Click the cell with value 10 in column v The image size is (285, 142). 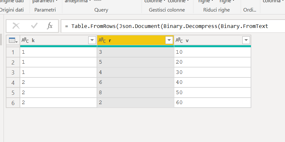click(212, 52)
